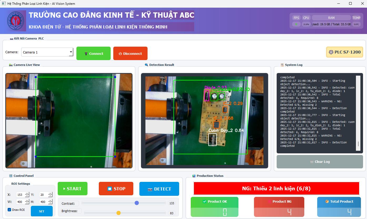Screen dimensions: 367x219
Task: Click the CPU usage indicator
Action: pyautogui.click(x=306, y=24)
